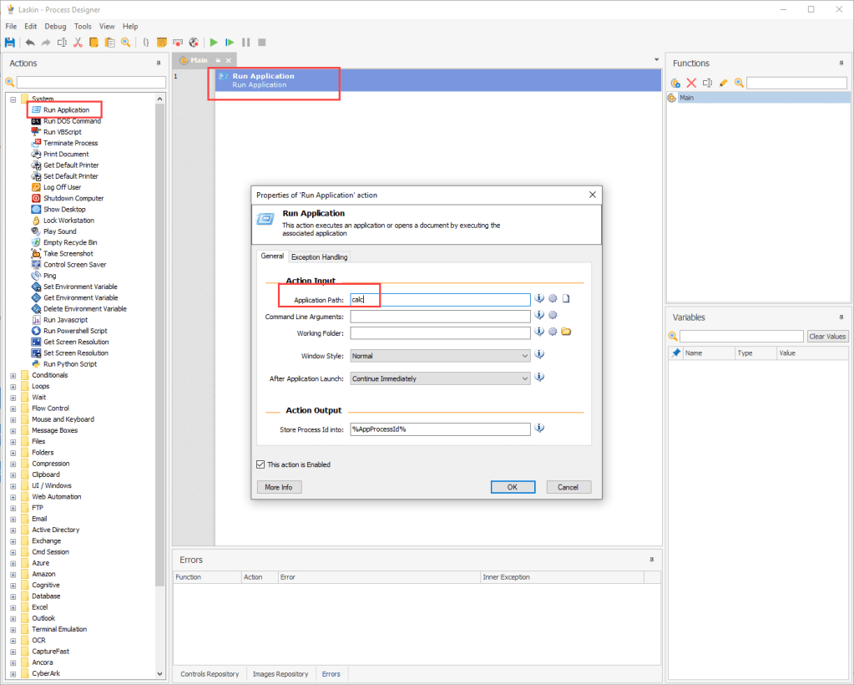
Task: Pin the Actions panel using pushpin icon
Action: (159, 63)
